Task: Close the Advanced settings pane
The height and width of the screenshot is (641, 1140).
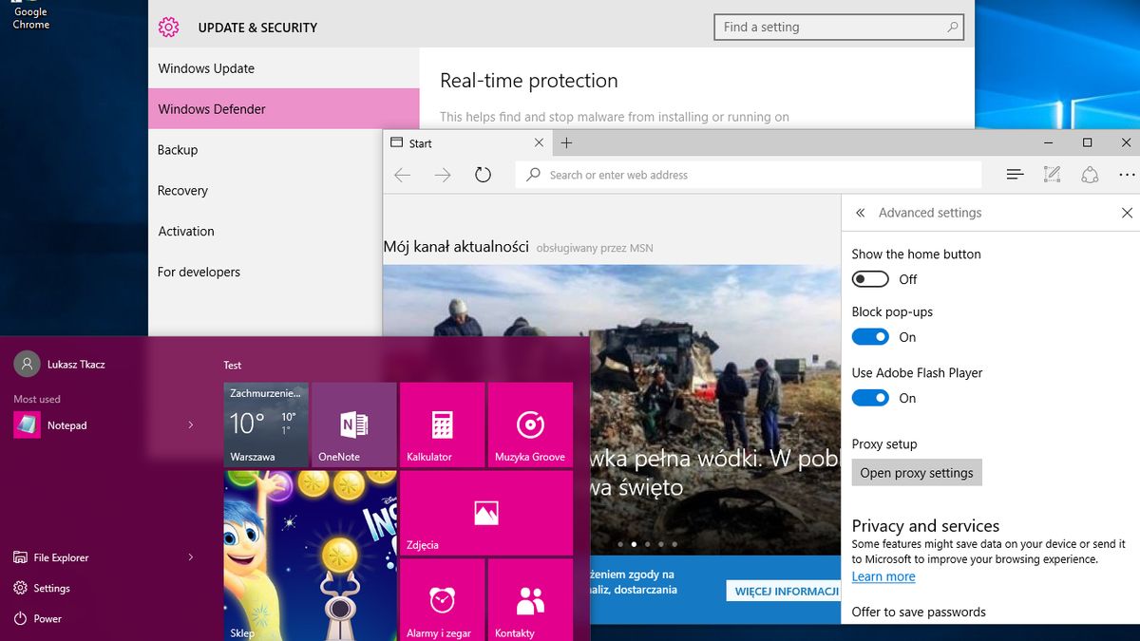Action: pos(1127,213)
